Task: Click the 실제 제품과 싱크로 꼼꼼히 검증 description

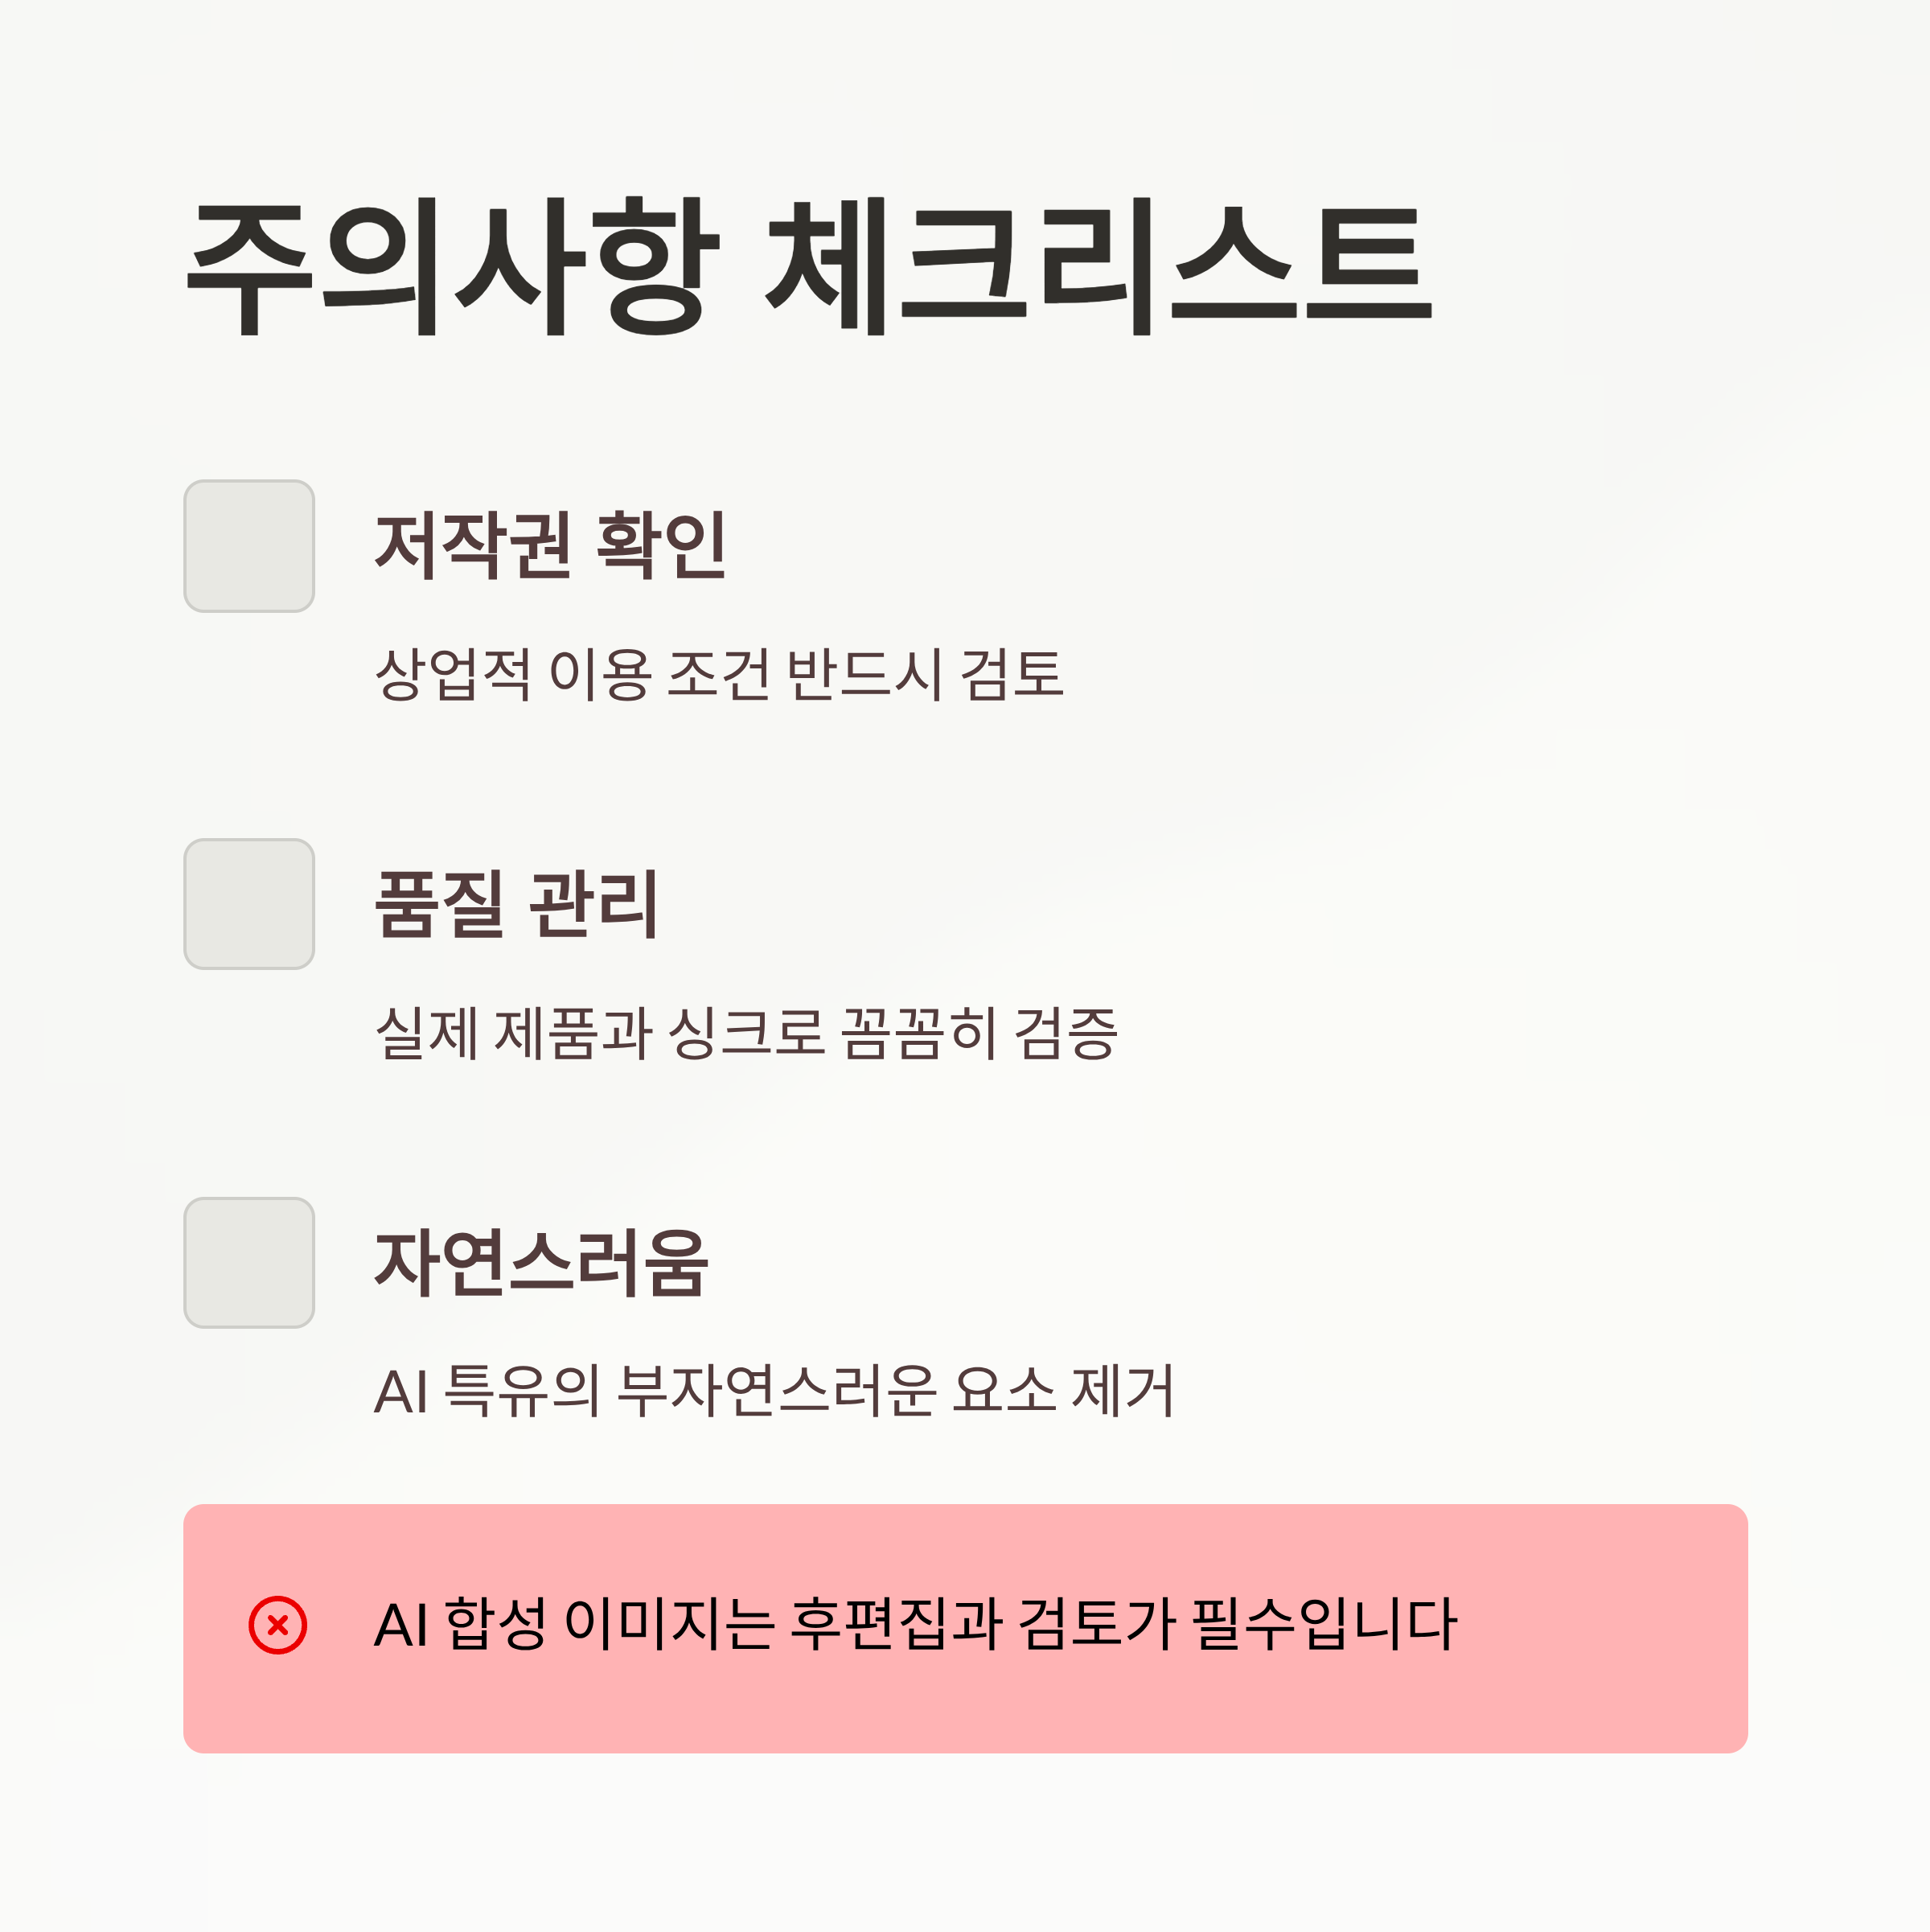Action: point(746,1033)
